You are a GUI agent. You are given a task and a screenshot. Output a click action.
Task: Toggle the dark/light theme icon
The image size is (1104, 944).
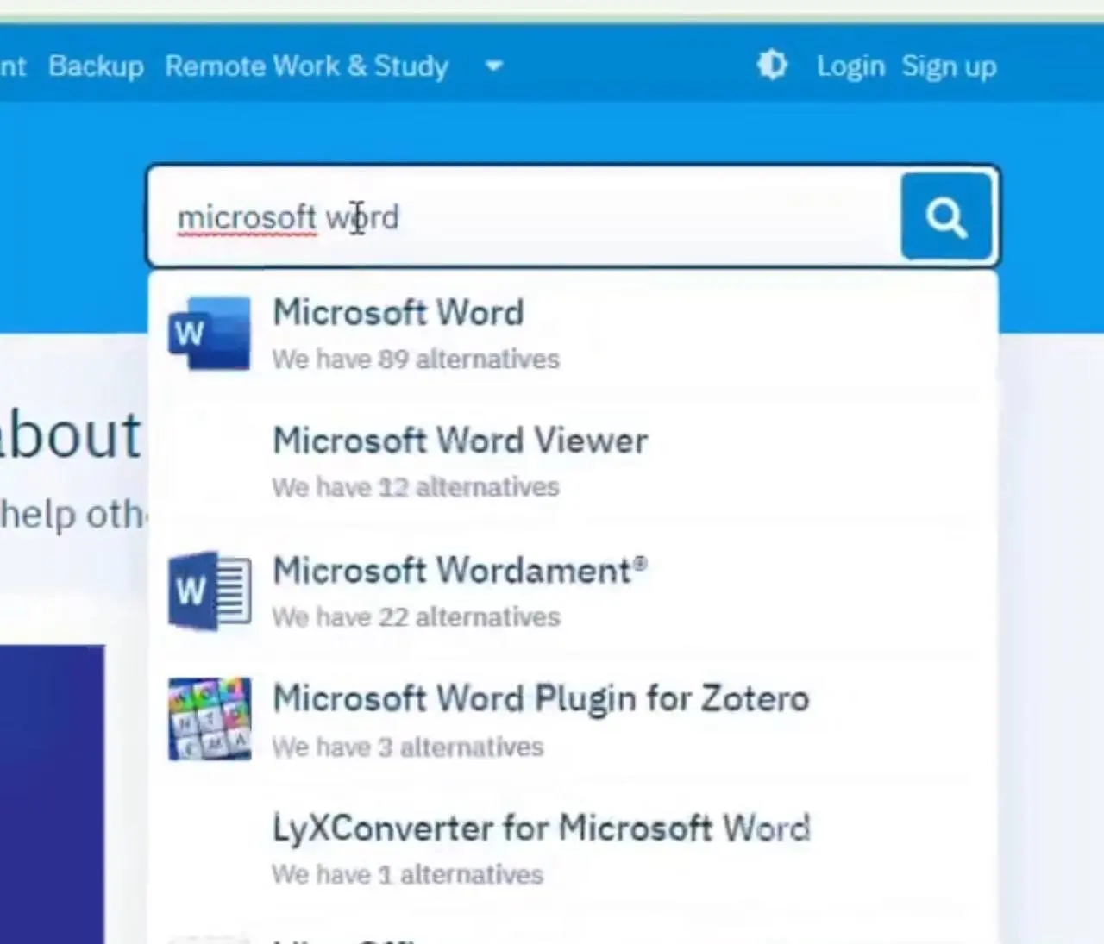coord(772,66)
